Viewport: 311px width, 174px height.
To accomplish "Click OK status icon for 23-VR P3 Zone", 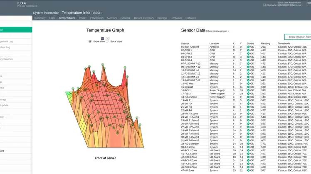I will click(248, 114).
